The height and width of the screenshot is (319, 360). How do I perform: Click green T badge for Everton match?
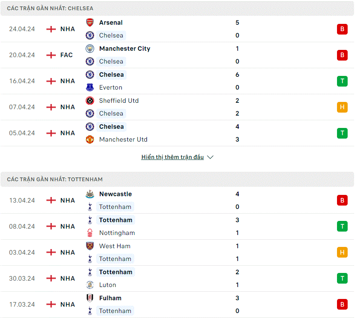coord(342,81)
